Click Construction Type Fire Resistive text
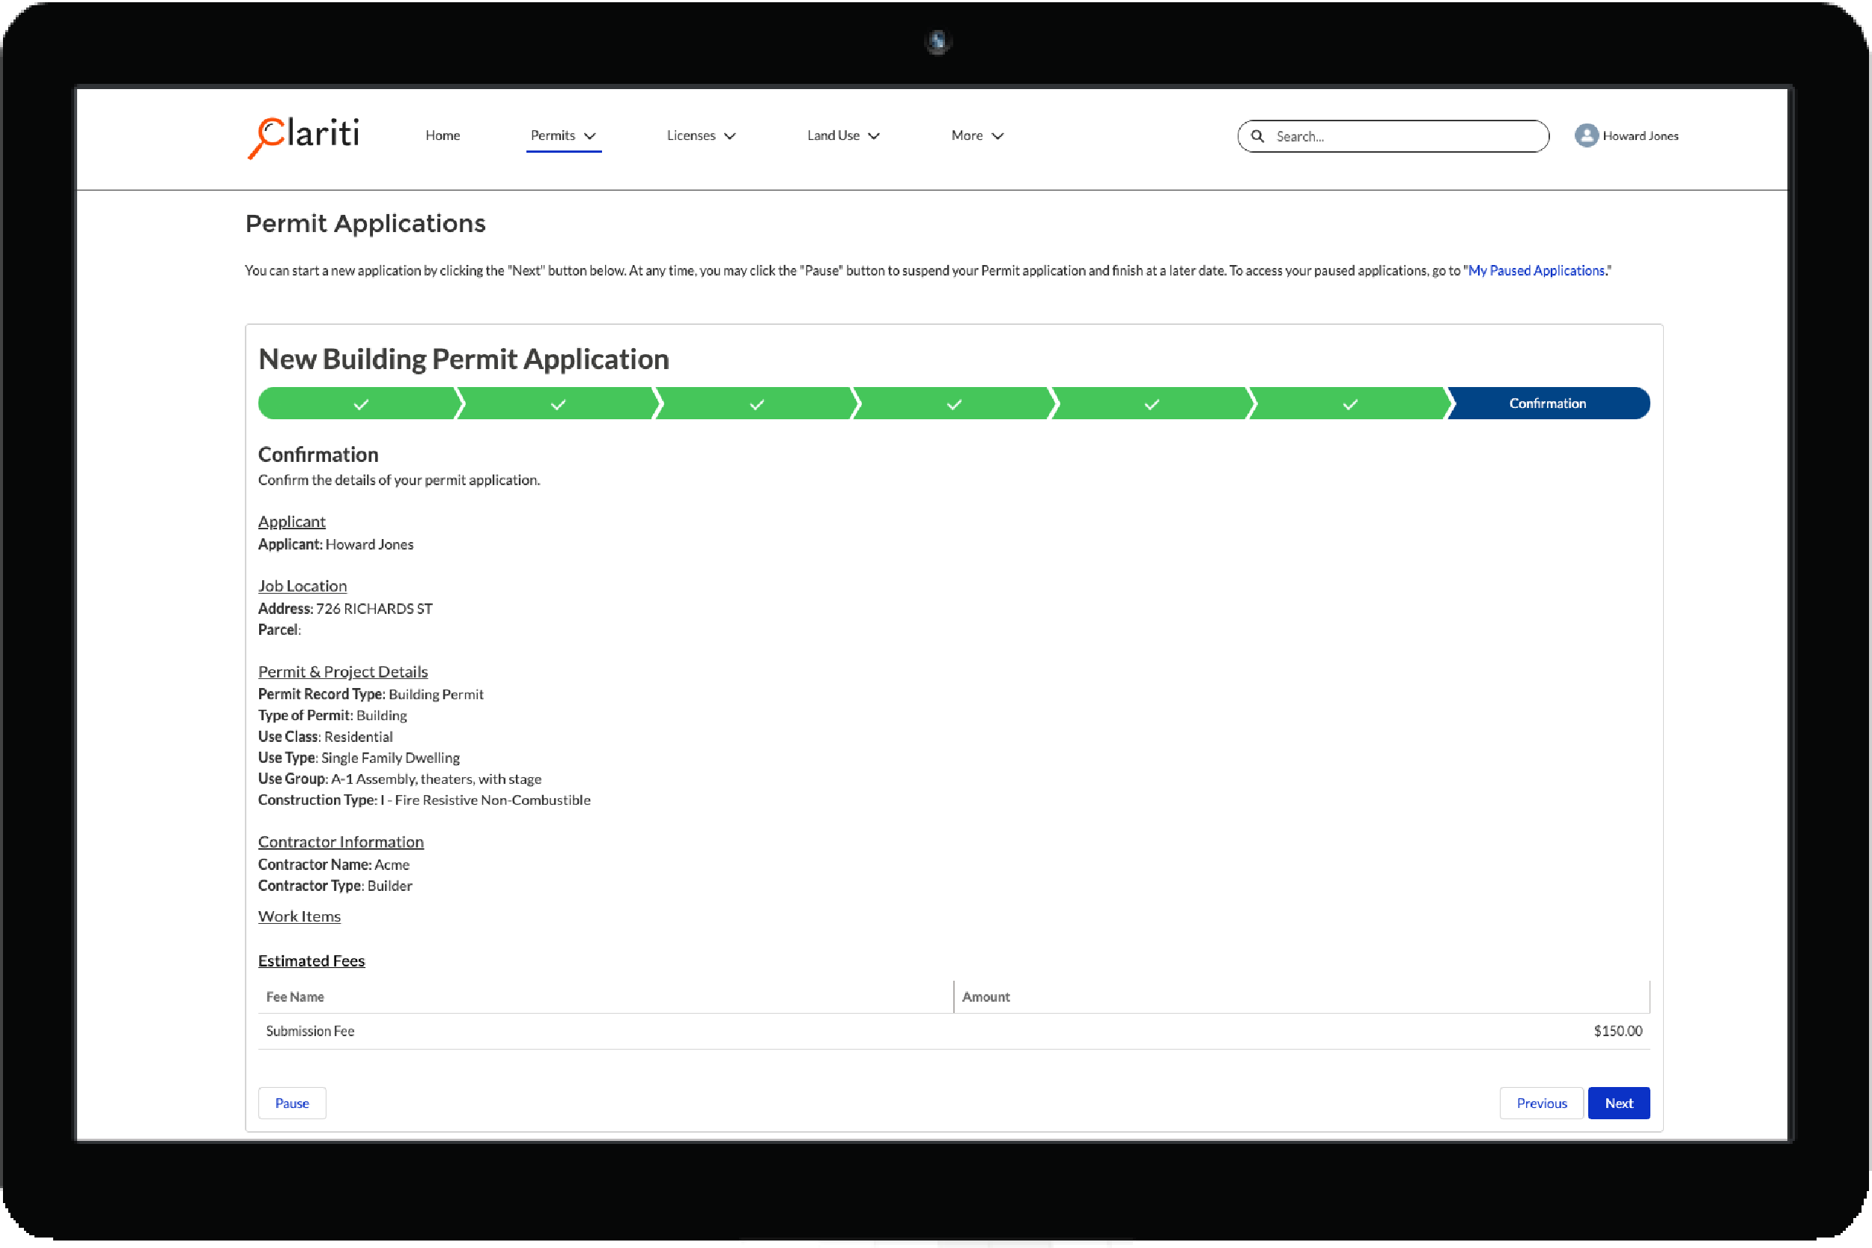Screen dimensions: 1872x1248 pos(425,800)
